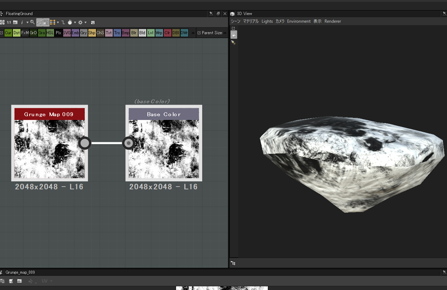Add a Gradient Dynamic node with GrD
447x290 pixels.
(x=33, y=33)
